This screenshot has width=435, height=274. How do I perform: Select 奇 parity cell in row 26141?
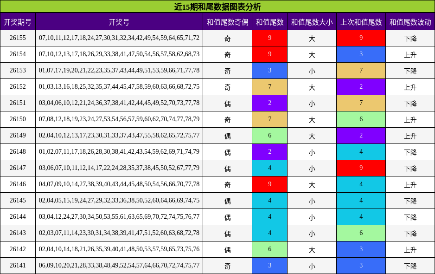[227, 266]
